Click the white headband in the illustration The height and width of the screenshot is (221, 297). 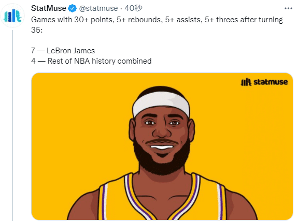pyautogui.click(x=161, y=103)
